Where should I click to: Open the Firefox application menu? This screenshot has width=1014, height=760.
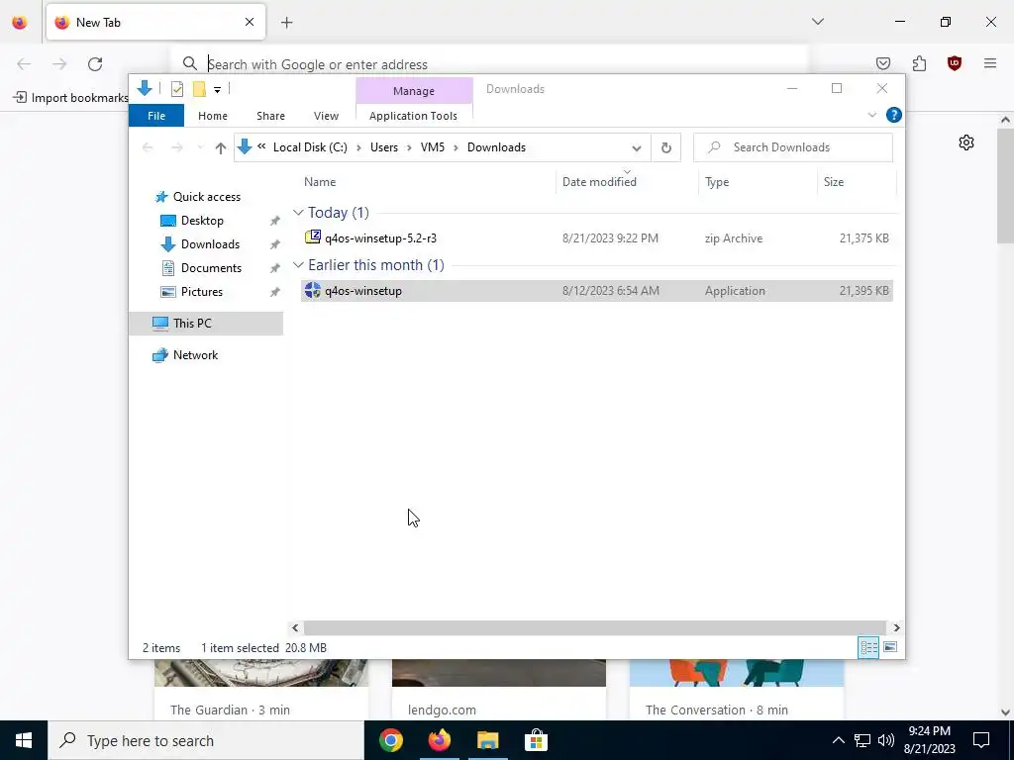pyautogui.click(x=990, y=63)
